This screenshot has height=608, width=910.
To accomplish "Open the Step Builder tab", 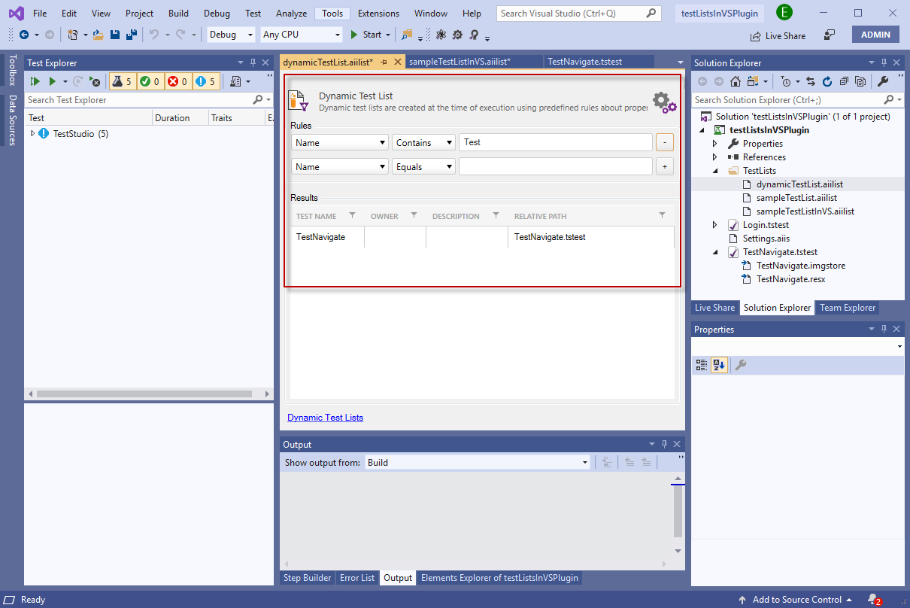I will pos(307,578).
